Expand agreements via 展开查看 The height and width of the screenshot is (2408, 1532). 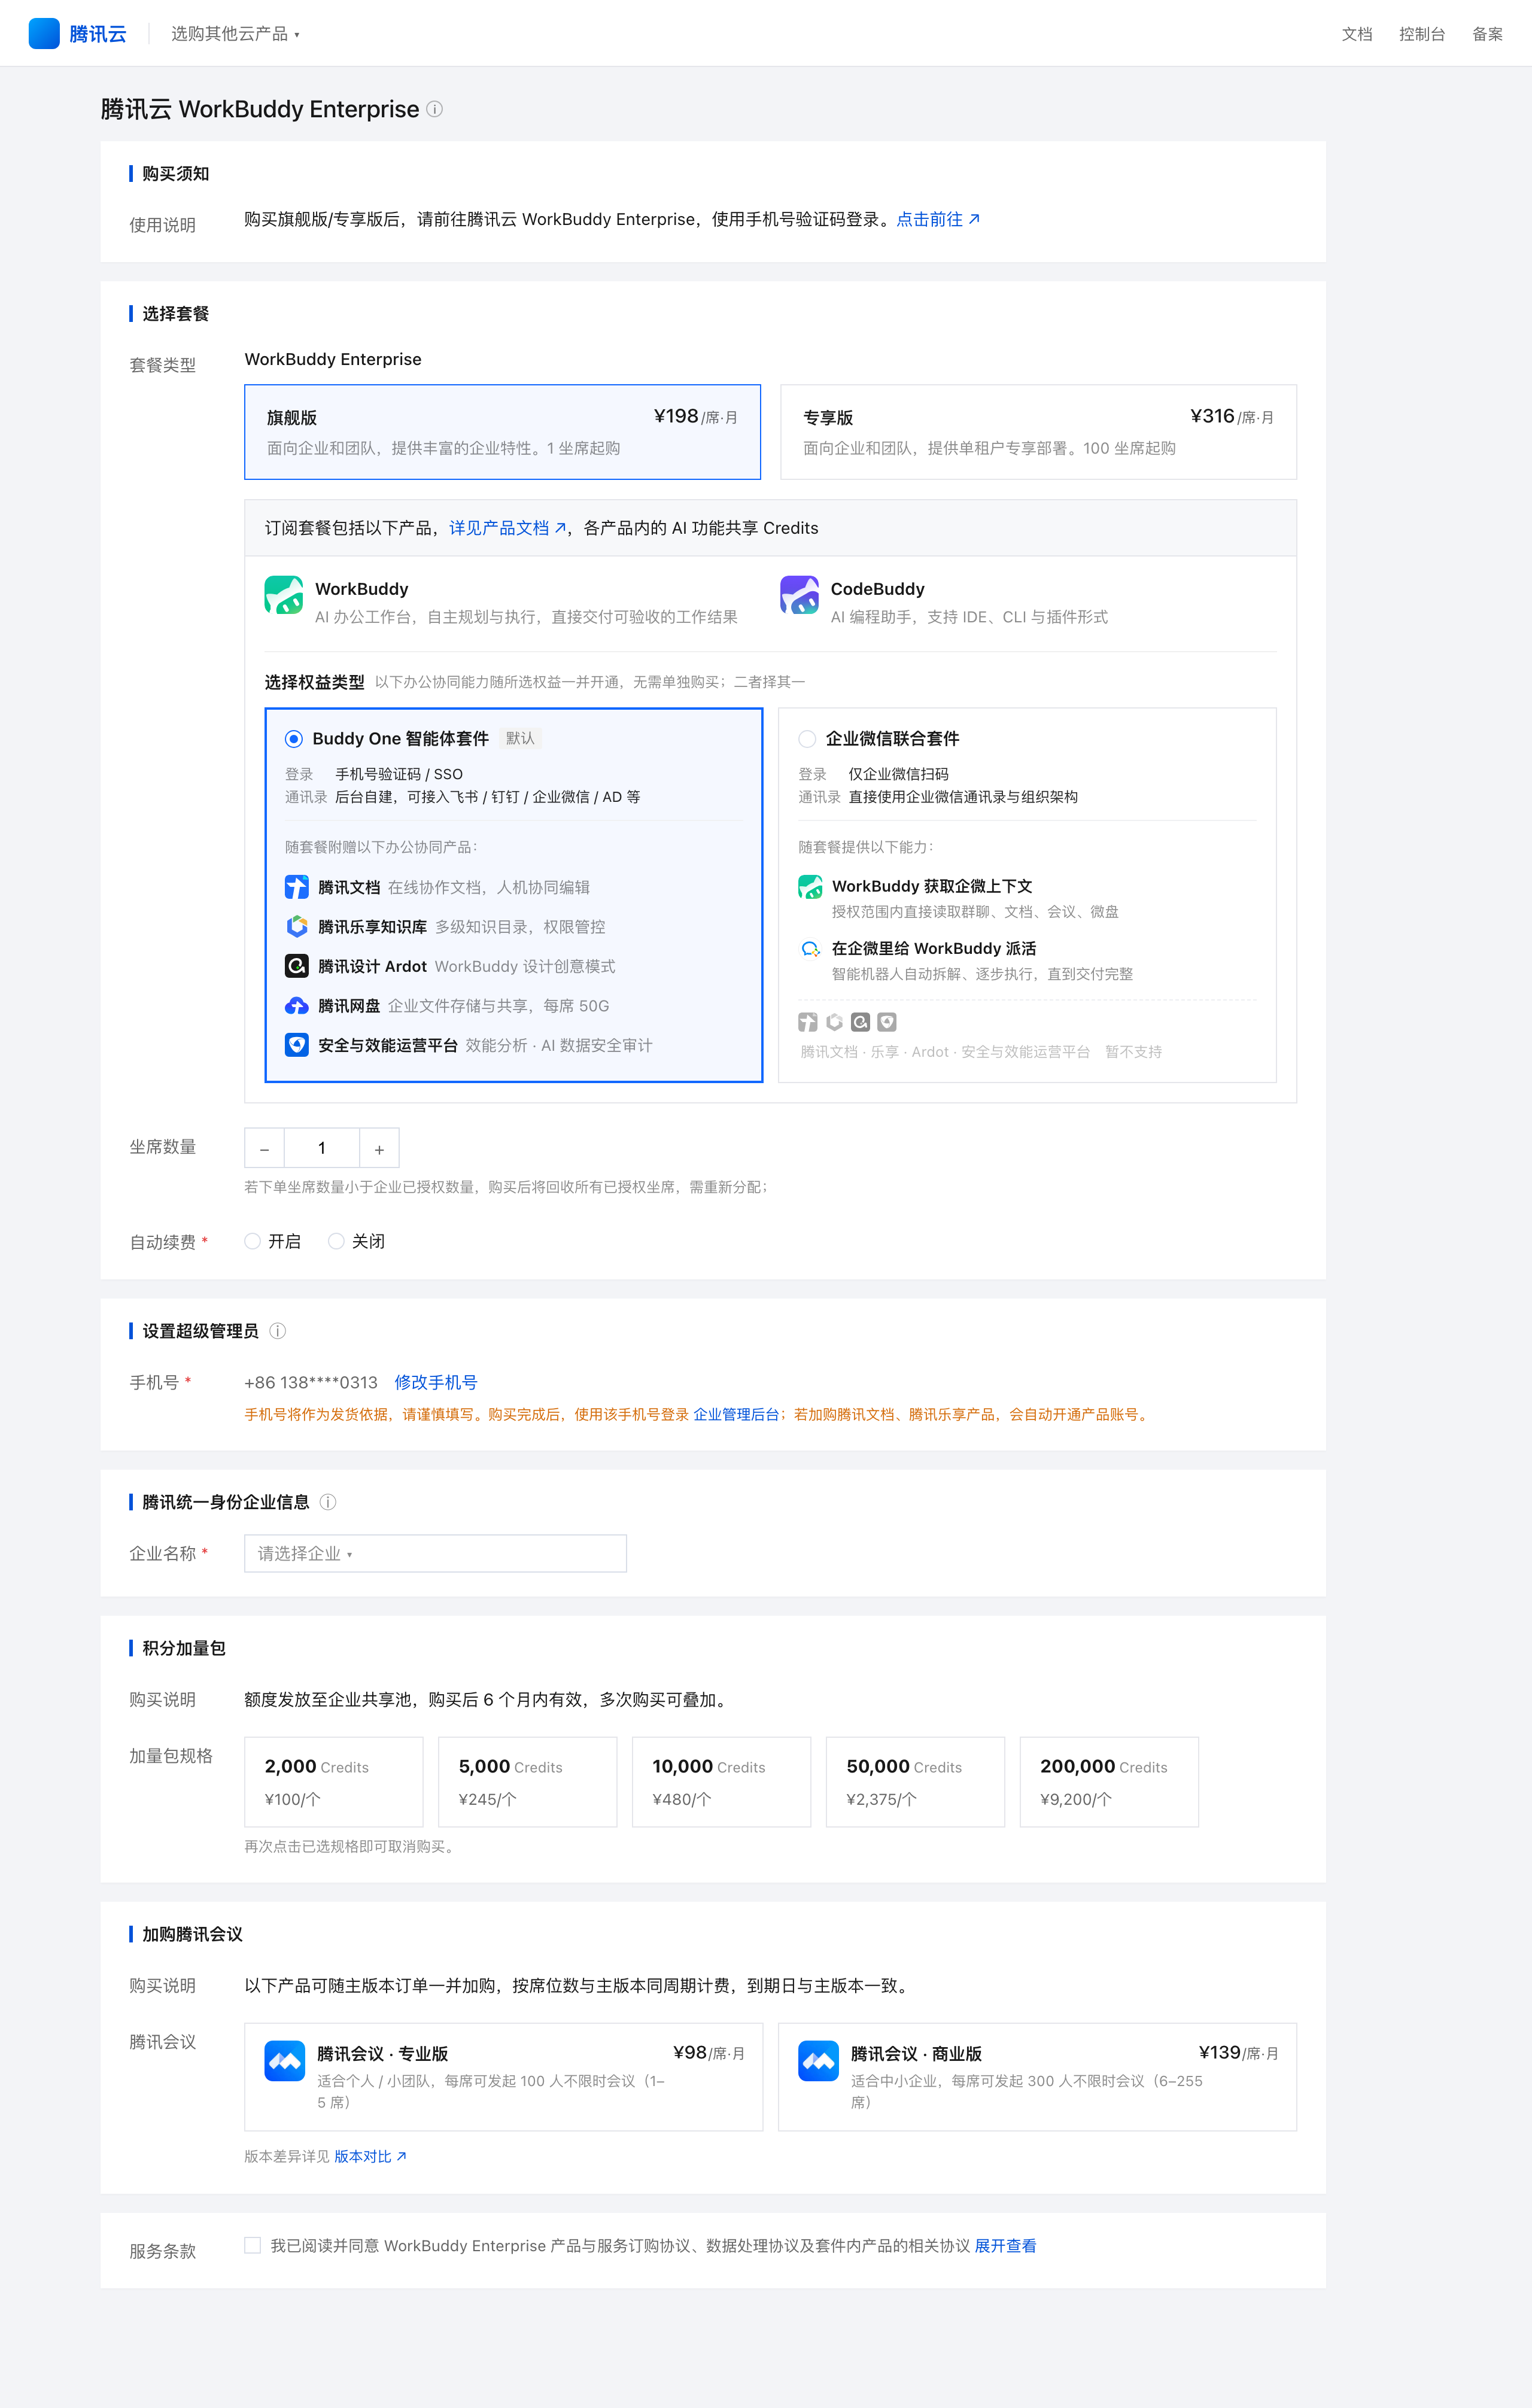(1005, 2246)
